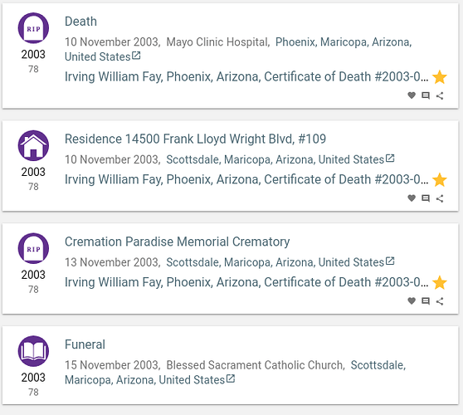Open the Funeral event title
Screen dimensions: 463x415
point(85,344)
